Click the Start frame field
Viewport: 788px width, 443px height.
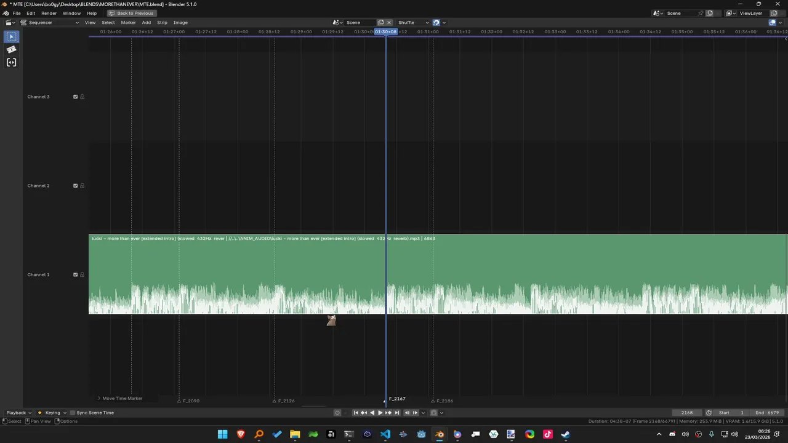731,413
